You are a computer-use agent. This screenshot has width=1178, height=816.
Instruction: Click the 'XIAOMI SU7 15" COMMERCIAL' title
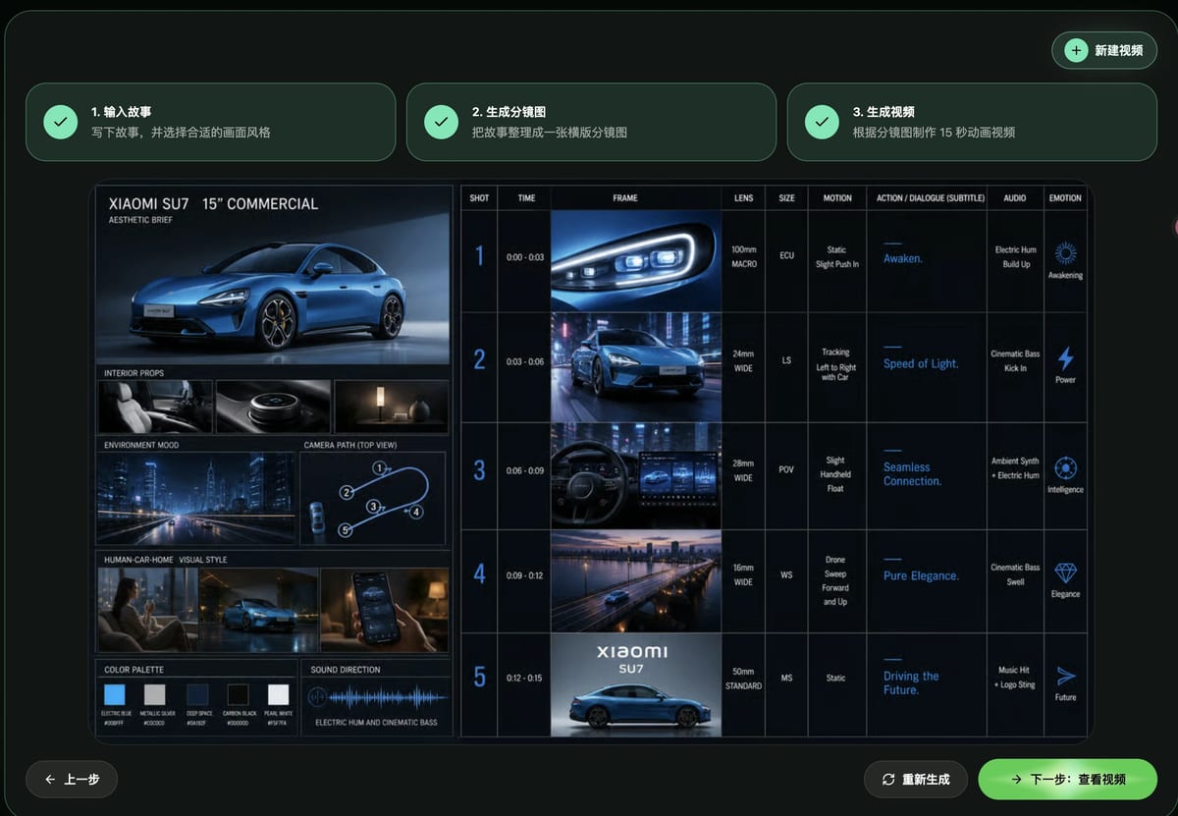pyautogui.click(x=213, y=203)
